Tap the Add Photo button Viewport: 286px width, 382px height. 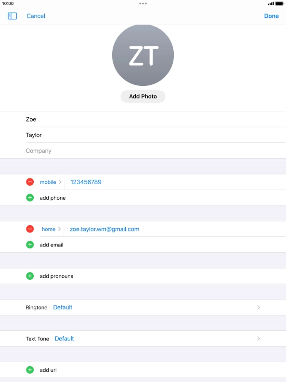tap(143, 96)
